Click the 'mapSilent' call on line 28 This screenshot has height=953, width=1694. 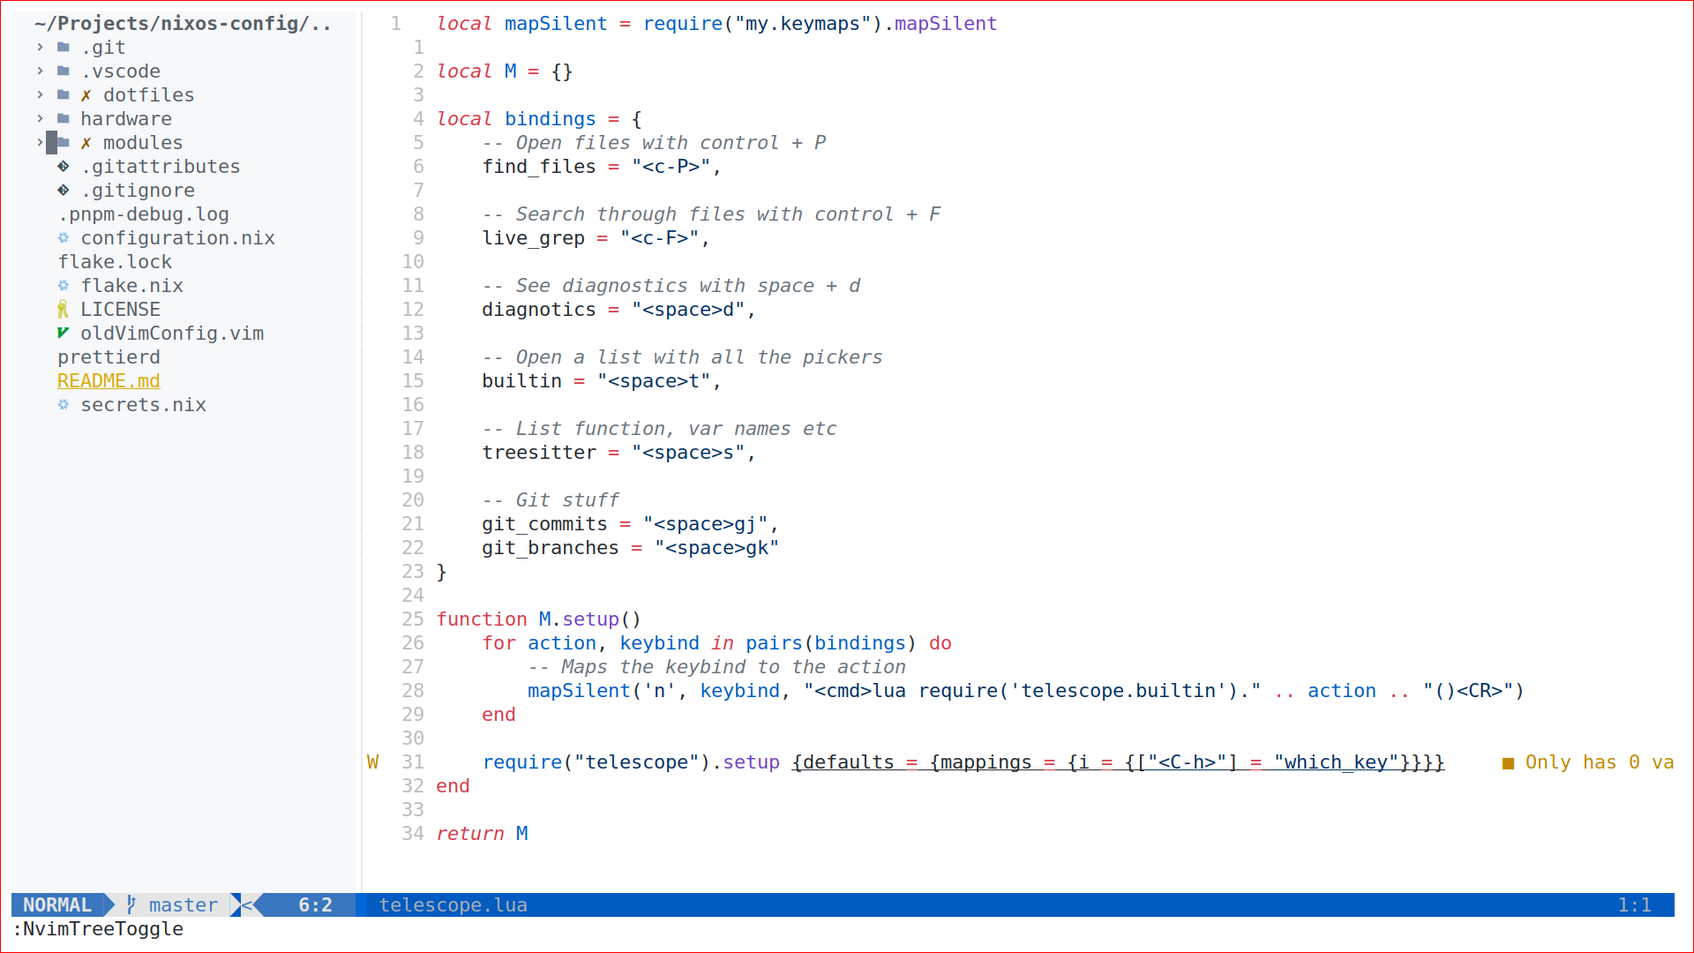tap(579, 690)
